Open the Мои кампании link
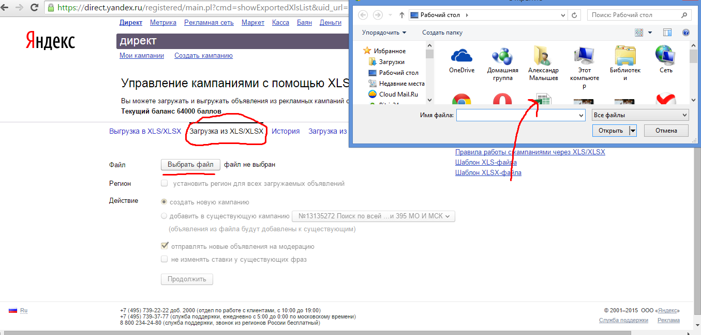The image size is (701, 335). pos(142,55)
